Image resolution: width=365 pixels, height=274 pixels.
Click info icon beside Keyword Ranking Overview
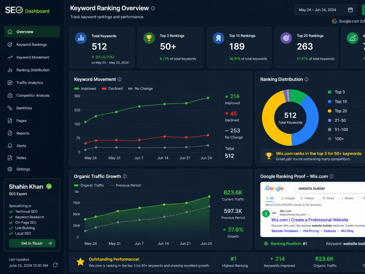click(x=153, y=8)
